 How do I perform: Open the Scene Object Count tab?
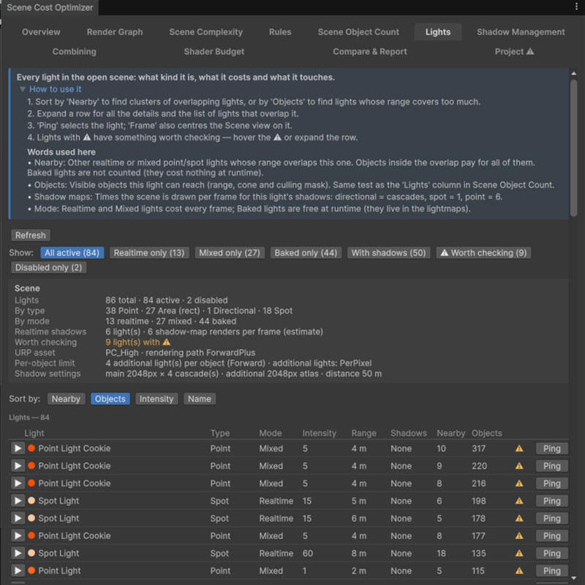coord(358,32)
